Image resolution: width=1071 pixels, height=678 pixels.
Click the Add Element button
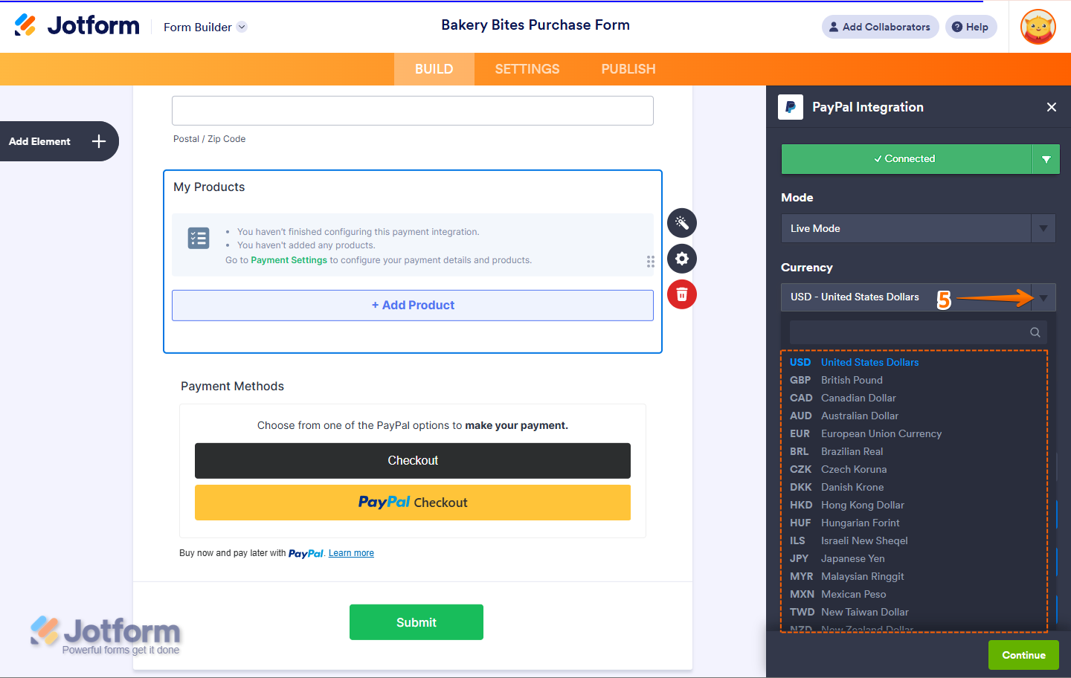point(59,141)
